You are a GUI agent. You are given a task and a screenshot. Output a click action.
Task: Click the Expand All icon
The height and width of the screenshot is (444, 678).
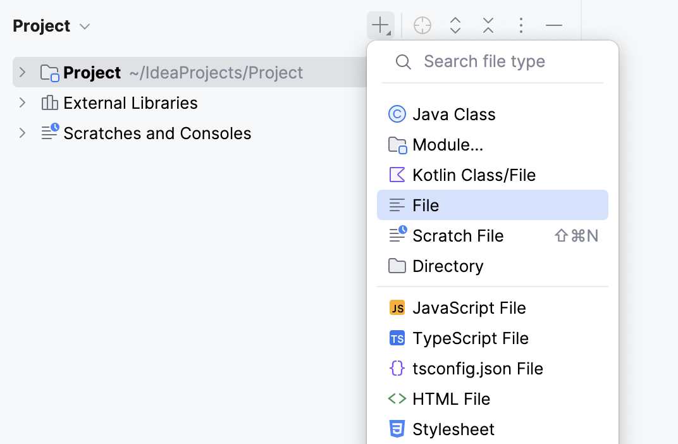click(x=455, y=25)
